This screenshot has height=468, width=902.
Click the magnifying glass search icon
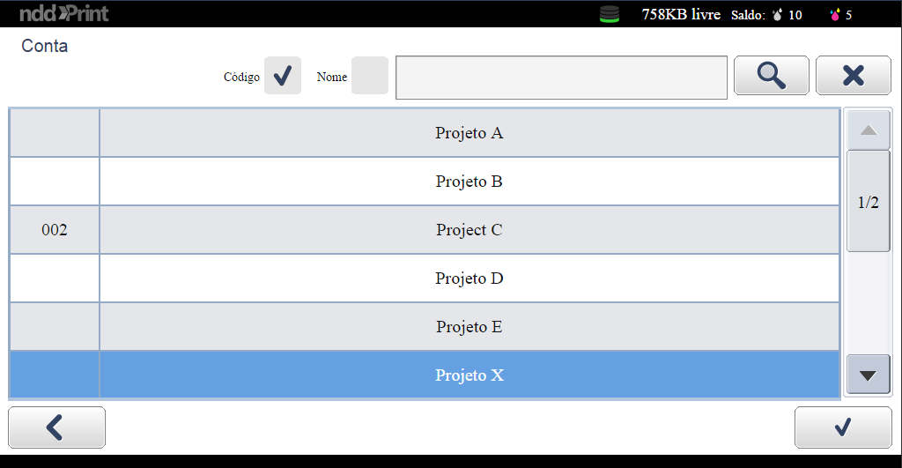[x=771, y=76]
